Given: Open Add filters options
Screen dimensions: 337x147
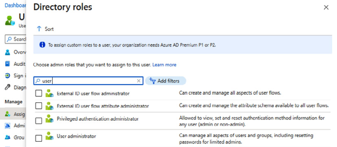Looking at the screenshot, I should click(x=165, y=81).
